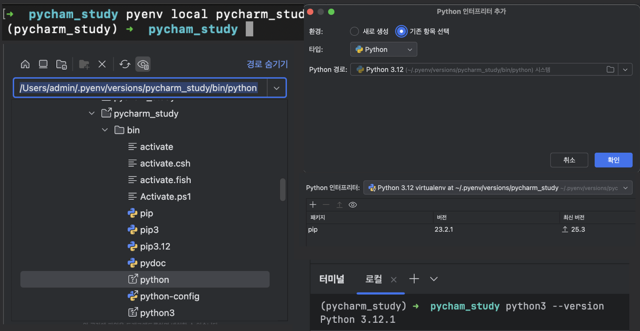Jump to desktop directory icon
The height and width of the screenshot is (331, 640).
pyautogui.click(x=43, y=64)
